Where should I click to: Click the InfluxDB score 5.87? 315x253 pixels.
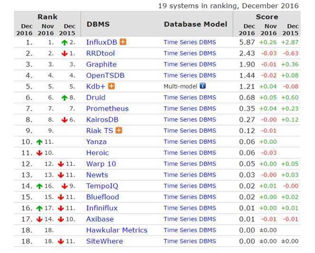click(247, 42)
